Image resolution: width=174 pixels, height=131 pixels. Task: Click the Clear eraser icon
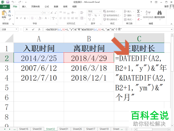tap(139, 19)
